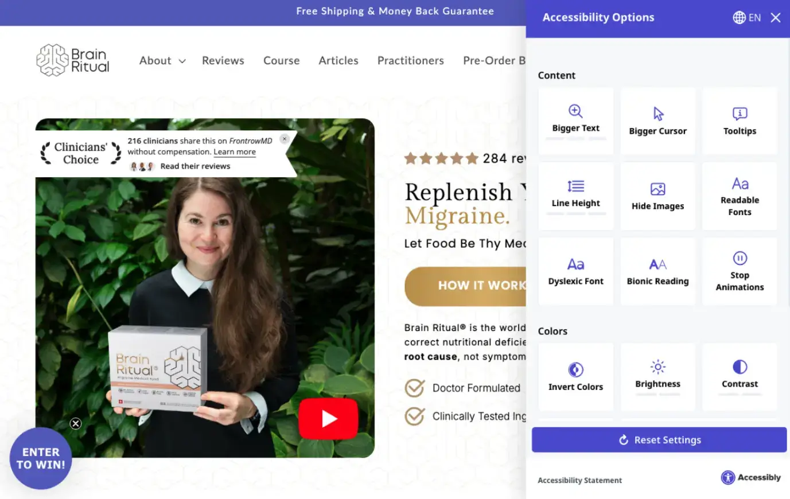The width and height of the screenshot is (790, 499).
Task: Play the YouTube video
Action: pyautogui.click(x=328, y=419)
